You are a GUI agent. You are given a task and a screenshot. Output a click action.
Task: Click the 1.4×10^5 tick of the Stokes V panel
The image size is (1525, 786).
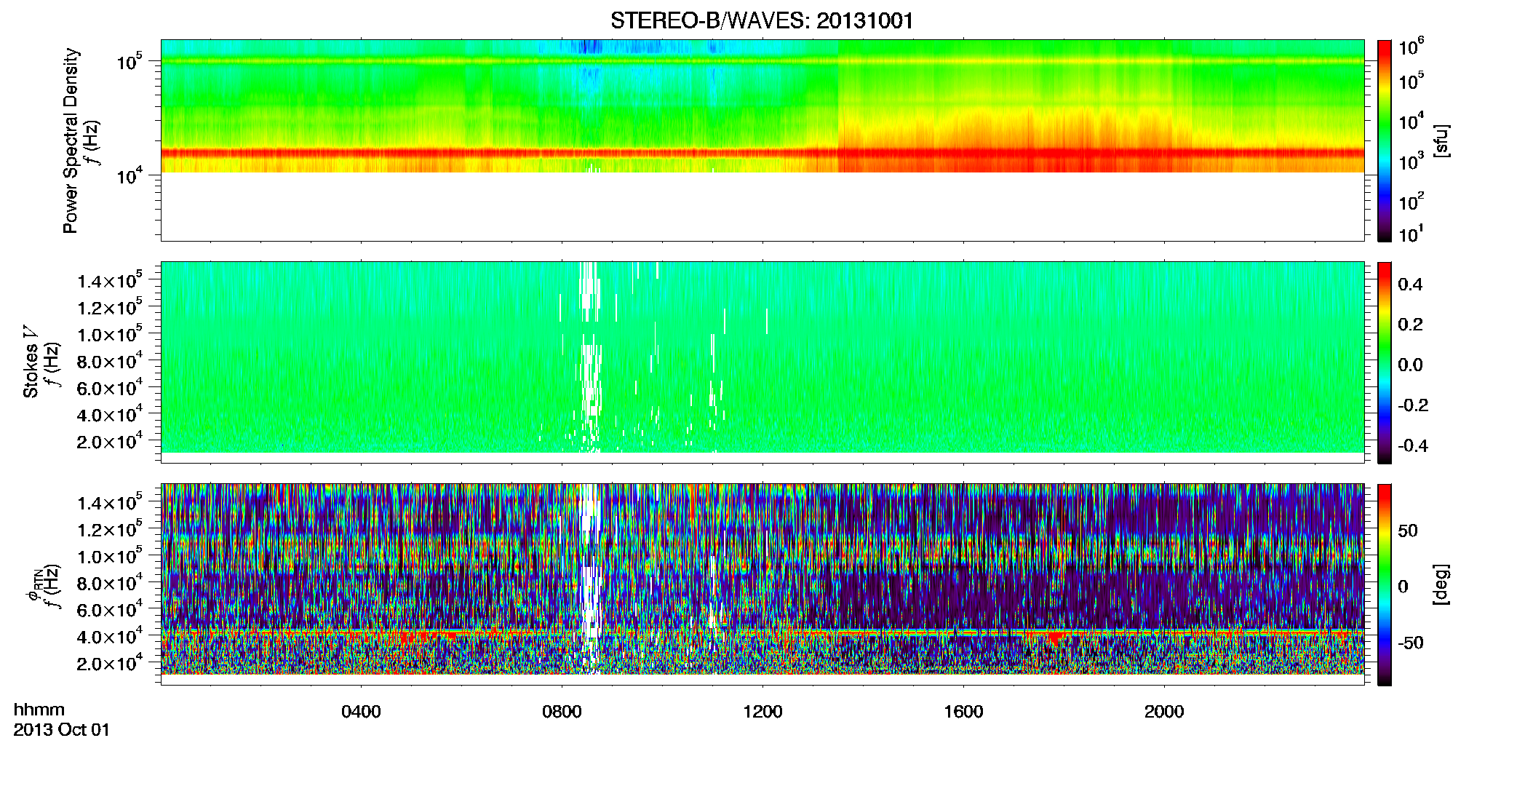(x=110, y=280)
